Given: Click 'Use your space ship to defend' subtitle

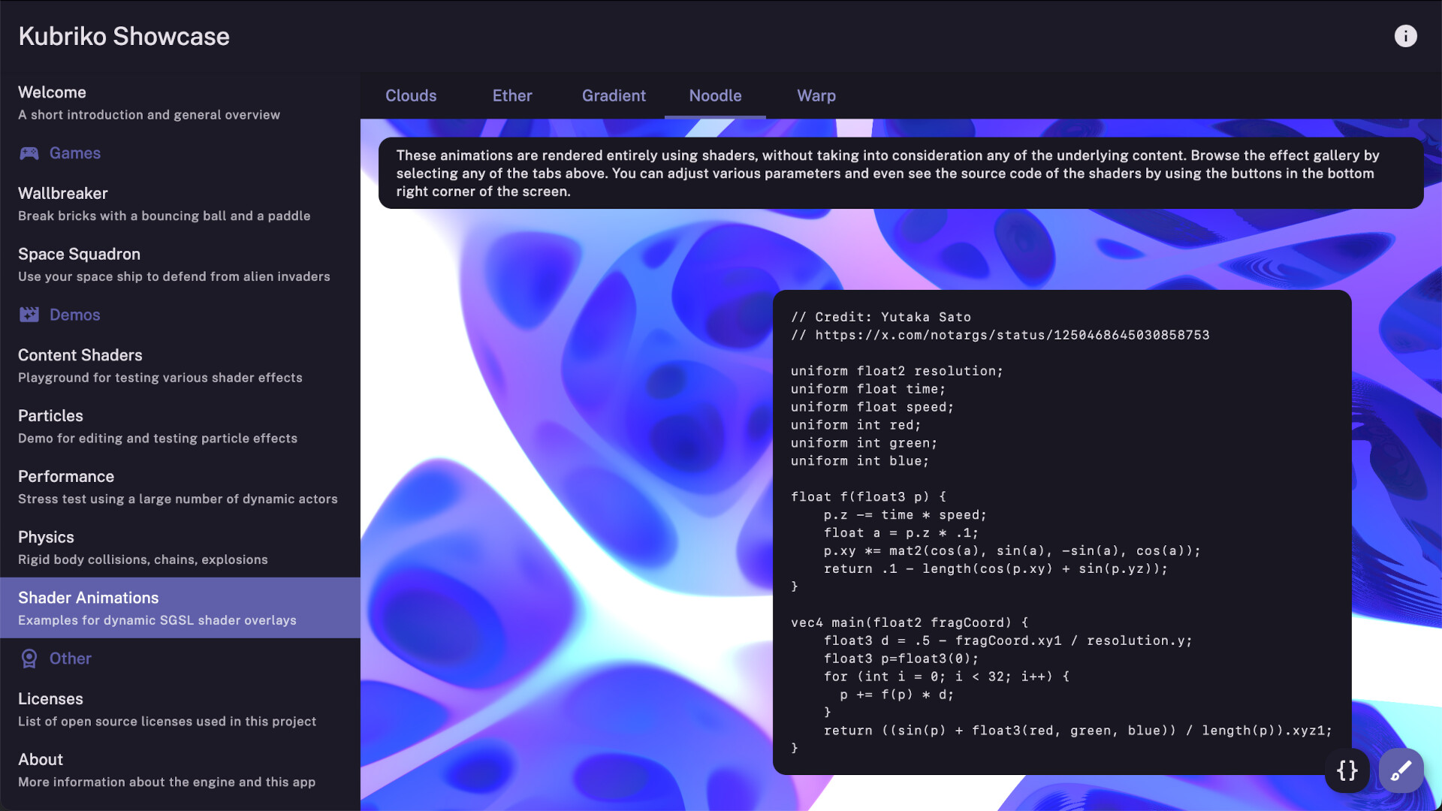Looking at the screenshot, I should 174,276.
